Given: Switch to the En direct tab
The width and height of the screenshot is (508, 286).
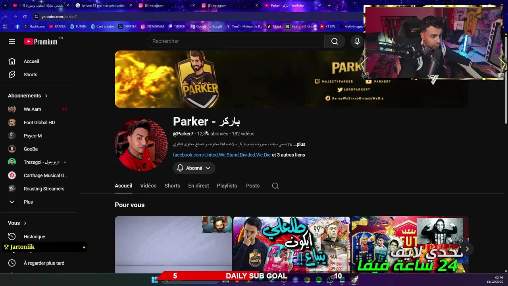Looking at the screenshot, I should coord(198,186).
